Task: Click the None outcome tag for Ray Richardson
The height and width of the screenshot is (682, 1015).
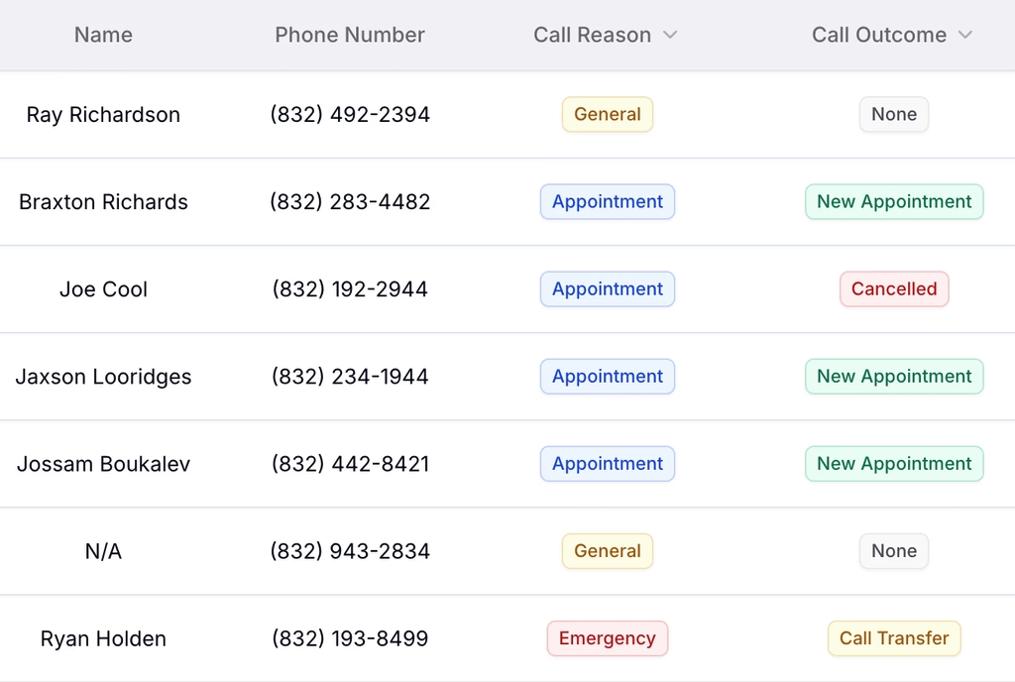Action: coord(894,115)
